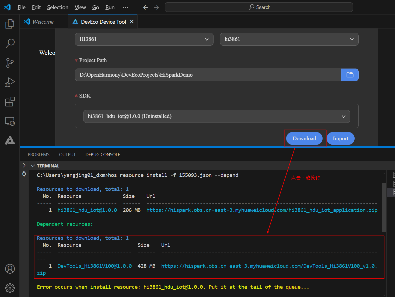Click the top Search command bar
Screen dimensions: 395x297
[x=259, y=7]
